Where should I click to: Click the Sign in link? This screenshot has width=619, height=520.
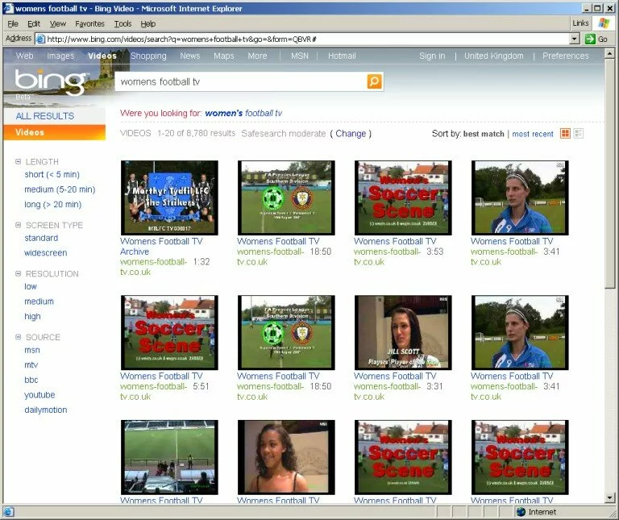[x=432, y=56]
